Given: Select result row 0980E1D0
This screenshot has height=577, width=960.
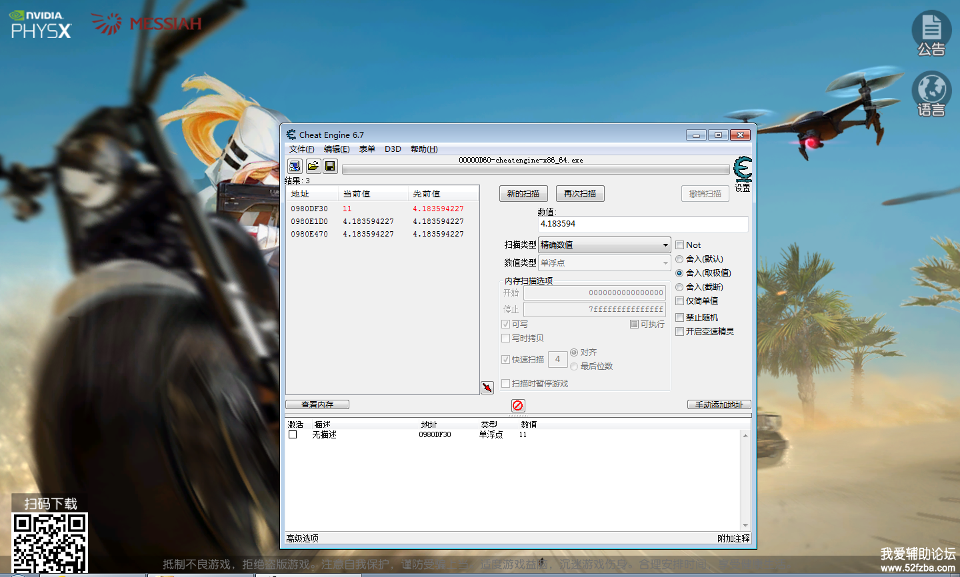Looking at the screenshot, I should 382,221.
